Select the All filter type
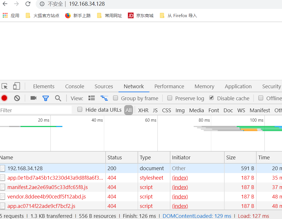 [x=129, y=110]
